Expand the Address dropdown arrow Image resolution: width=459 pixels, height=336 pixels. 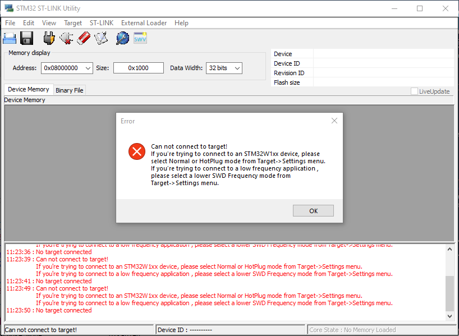pos(88,68)
